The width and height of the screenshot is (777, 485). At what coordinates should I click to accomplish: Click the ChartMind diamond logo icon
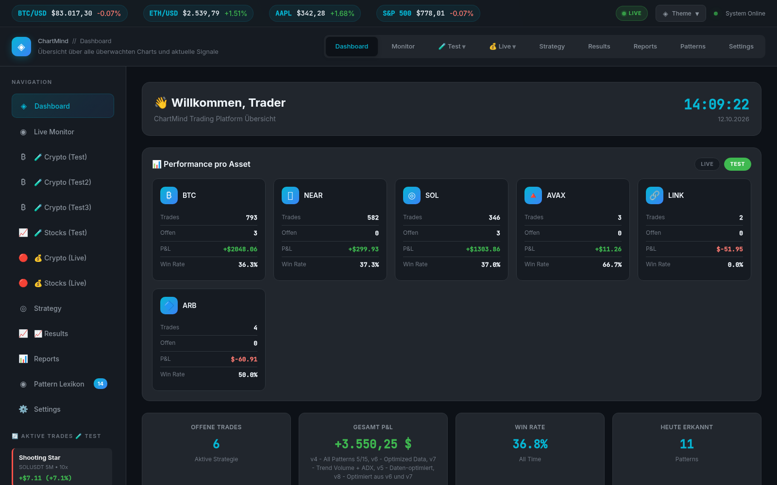pyautogui.click(x=21, y=47)
